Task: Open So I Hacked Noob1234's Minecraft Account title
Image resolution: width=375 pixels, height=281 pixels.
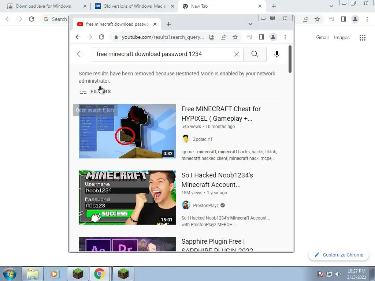Action: [217, 180]
